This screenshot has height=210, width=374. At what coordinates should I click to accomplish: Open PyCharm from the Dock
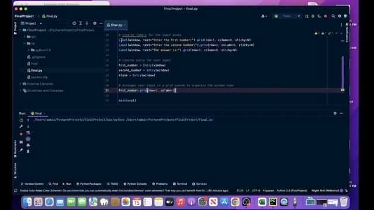pyautogui.click(x=273, y=202)
